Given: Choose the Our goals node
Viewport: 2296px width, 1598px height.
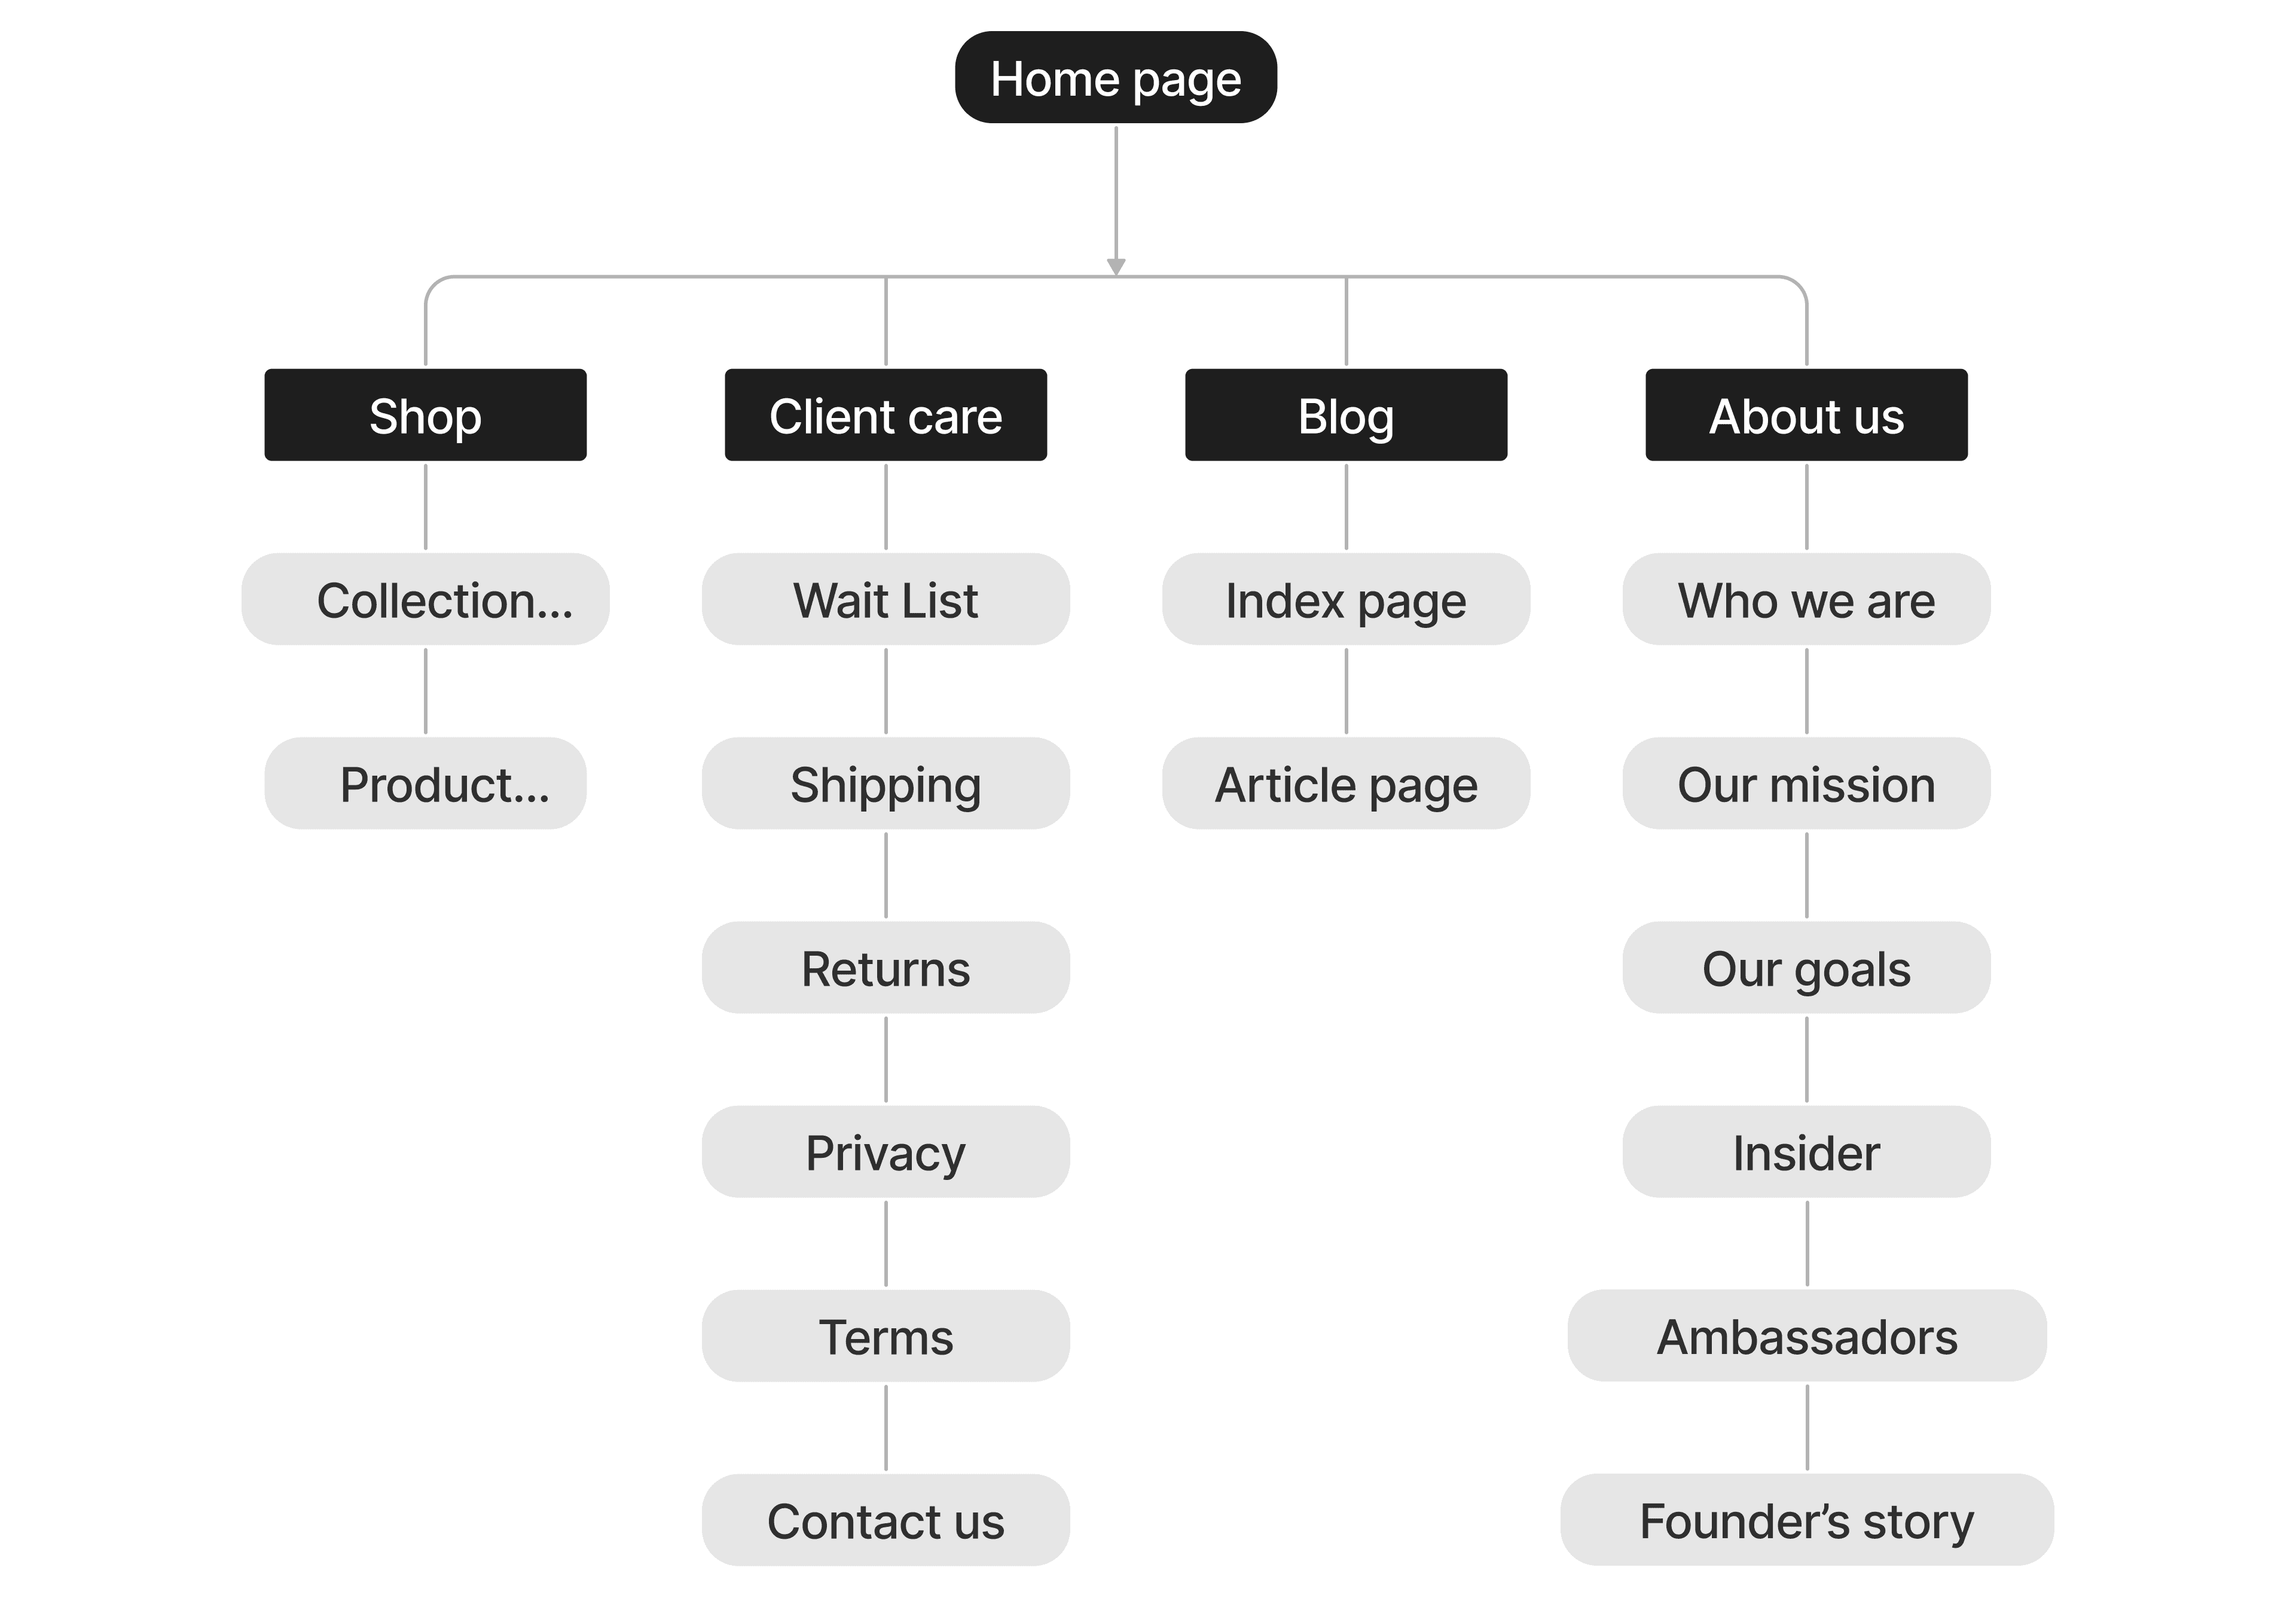Looking at the screenshot, I should [1806, 967].
